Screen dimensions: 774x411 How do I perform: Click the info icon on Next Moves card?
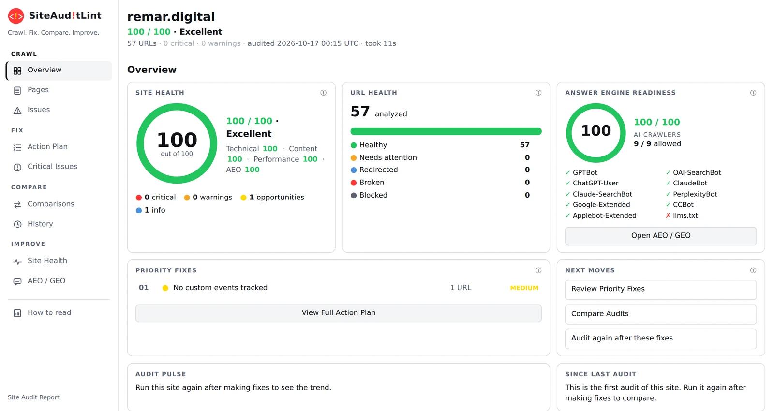(753, 270)
